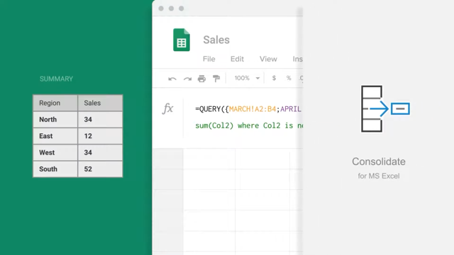
Task: Click the Sales header cell in summary table
Action: 100,103
